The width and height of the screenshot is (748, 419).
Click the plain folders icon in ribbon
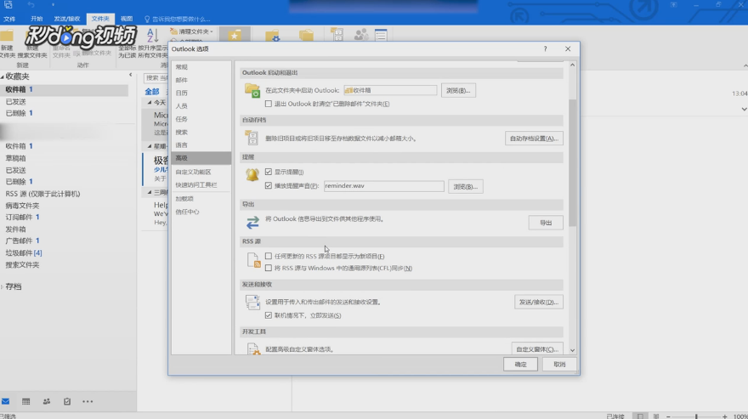[306, 36]
